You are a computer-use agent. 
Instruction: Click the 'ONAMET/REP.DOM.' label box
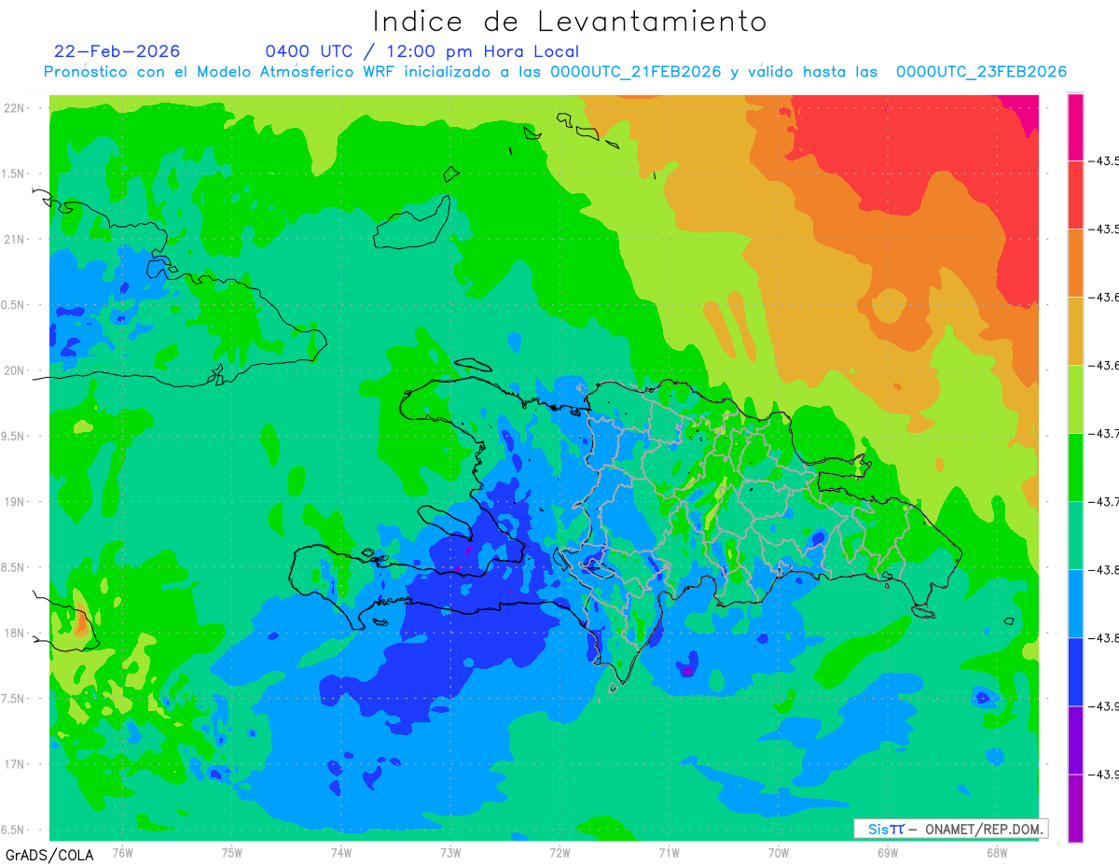950,829
